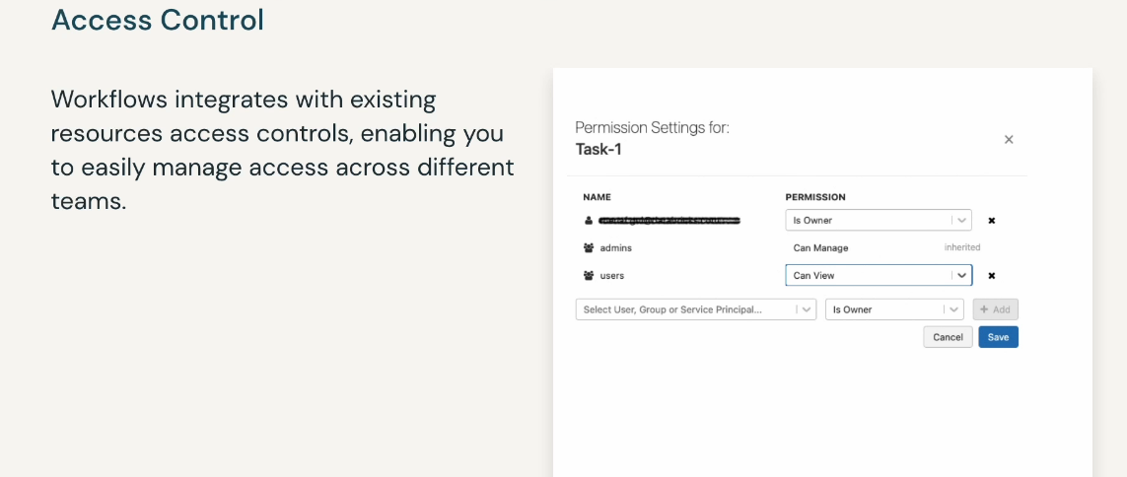Remove the users group permission with x icon
This screenshot has height=477, width=1127.
(991, 275)
